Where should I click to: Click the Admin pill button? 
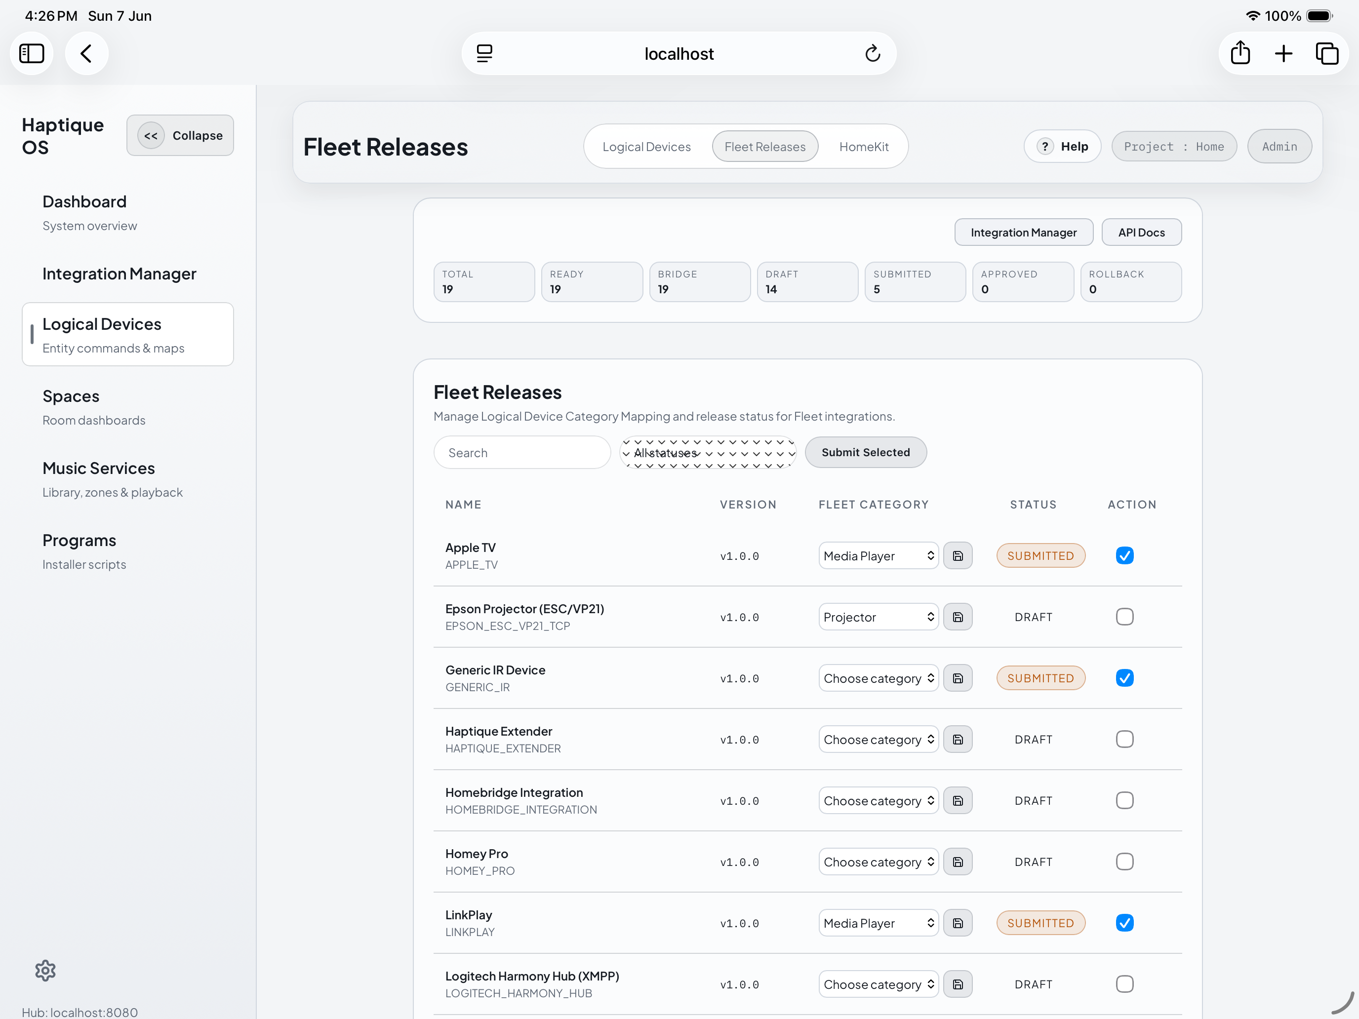1280,147
